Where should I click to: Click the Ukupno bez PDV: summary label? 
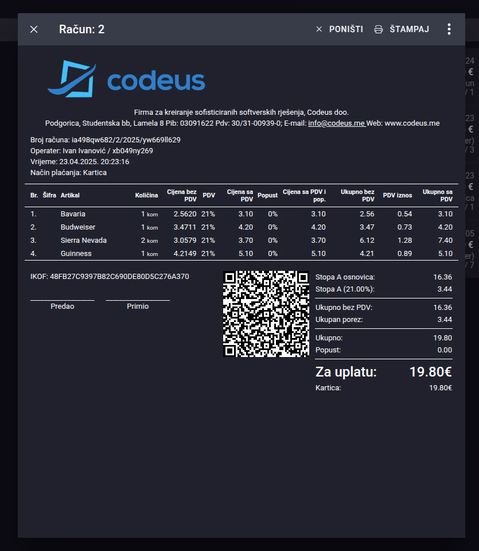[x=344, y=308]
